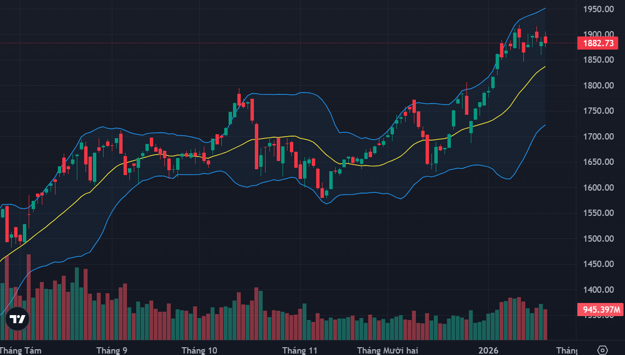Click the TradingView logo icon

pos(18,319)
